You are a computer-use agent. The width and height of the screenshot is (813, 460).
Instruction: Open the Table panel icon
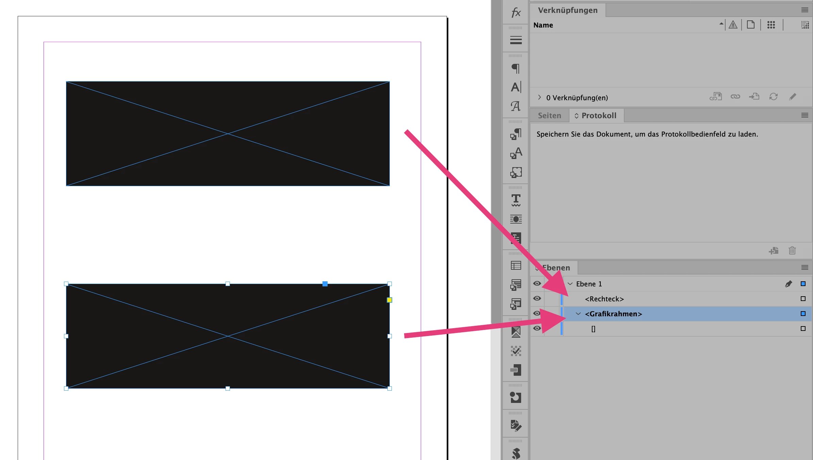click(516, 265)
